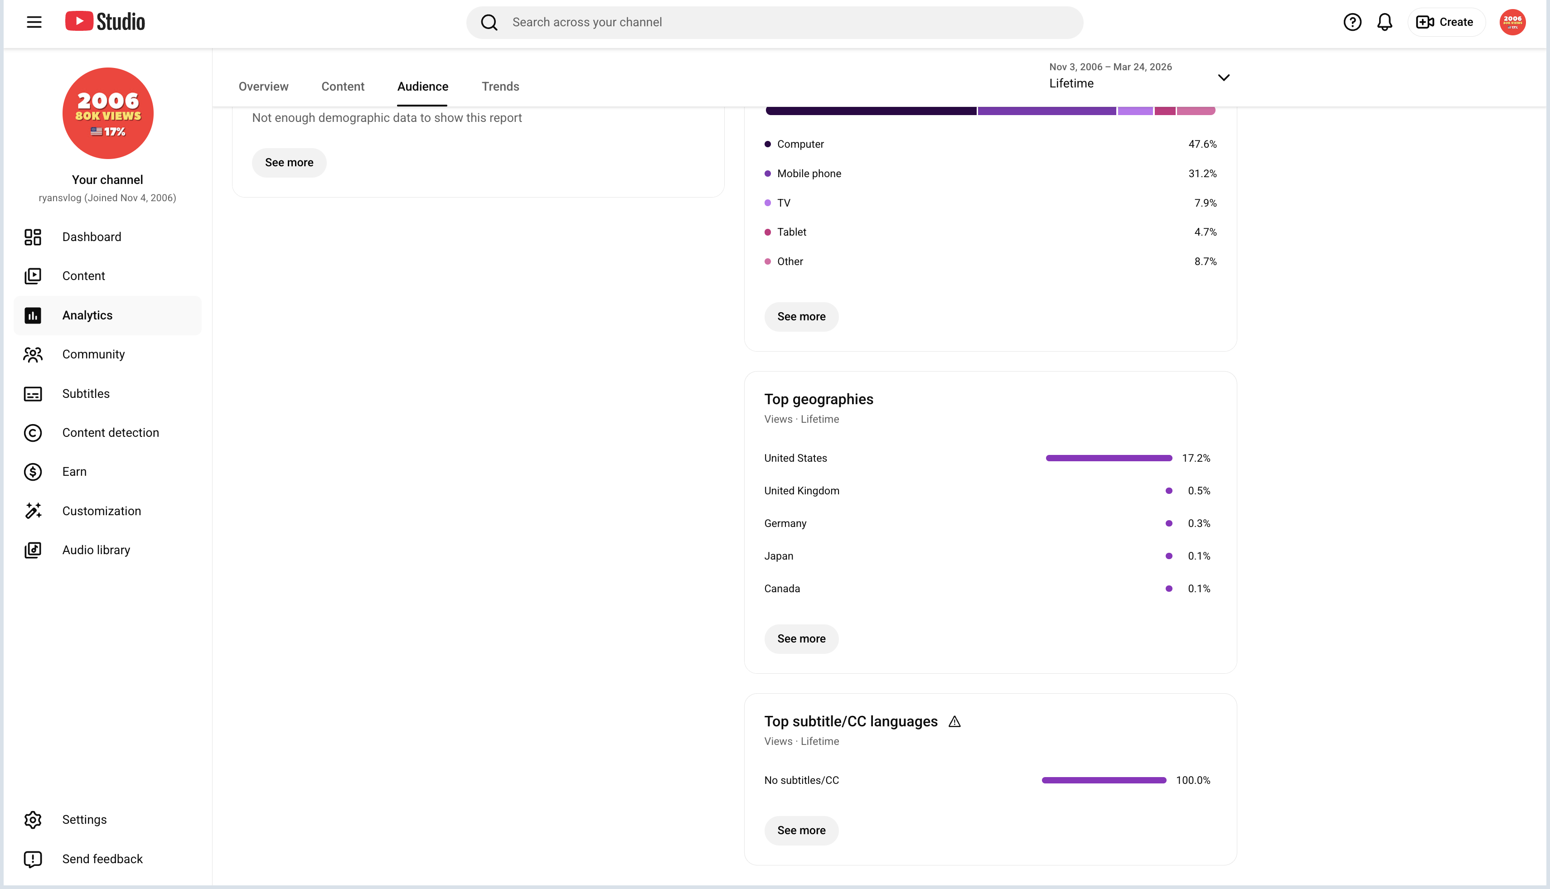Image resolution: width=1550 pixels, height=889 pixels.
Task: Click See more under Top geographies
Action: click(801, 639)
